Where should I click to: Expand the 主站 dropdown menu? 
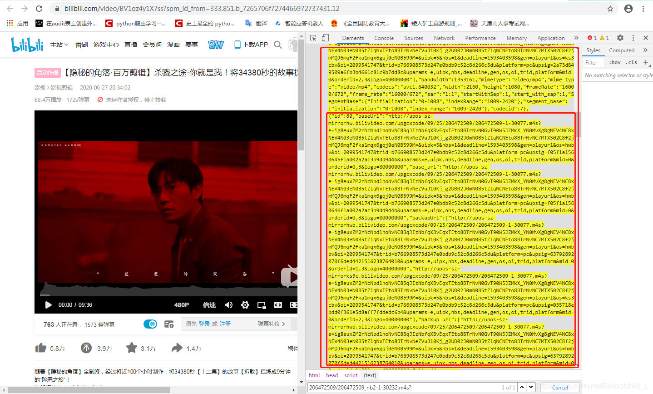coord(59,45)
